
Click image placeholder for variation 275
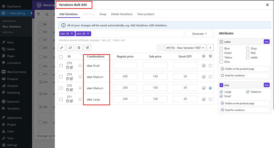pos(80,65)
